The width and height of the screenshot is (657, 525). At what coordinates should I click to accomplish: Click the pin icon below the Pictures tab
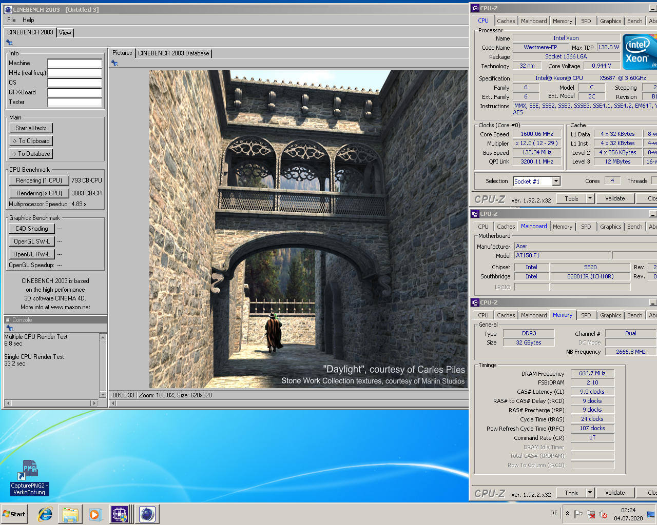114,63
